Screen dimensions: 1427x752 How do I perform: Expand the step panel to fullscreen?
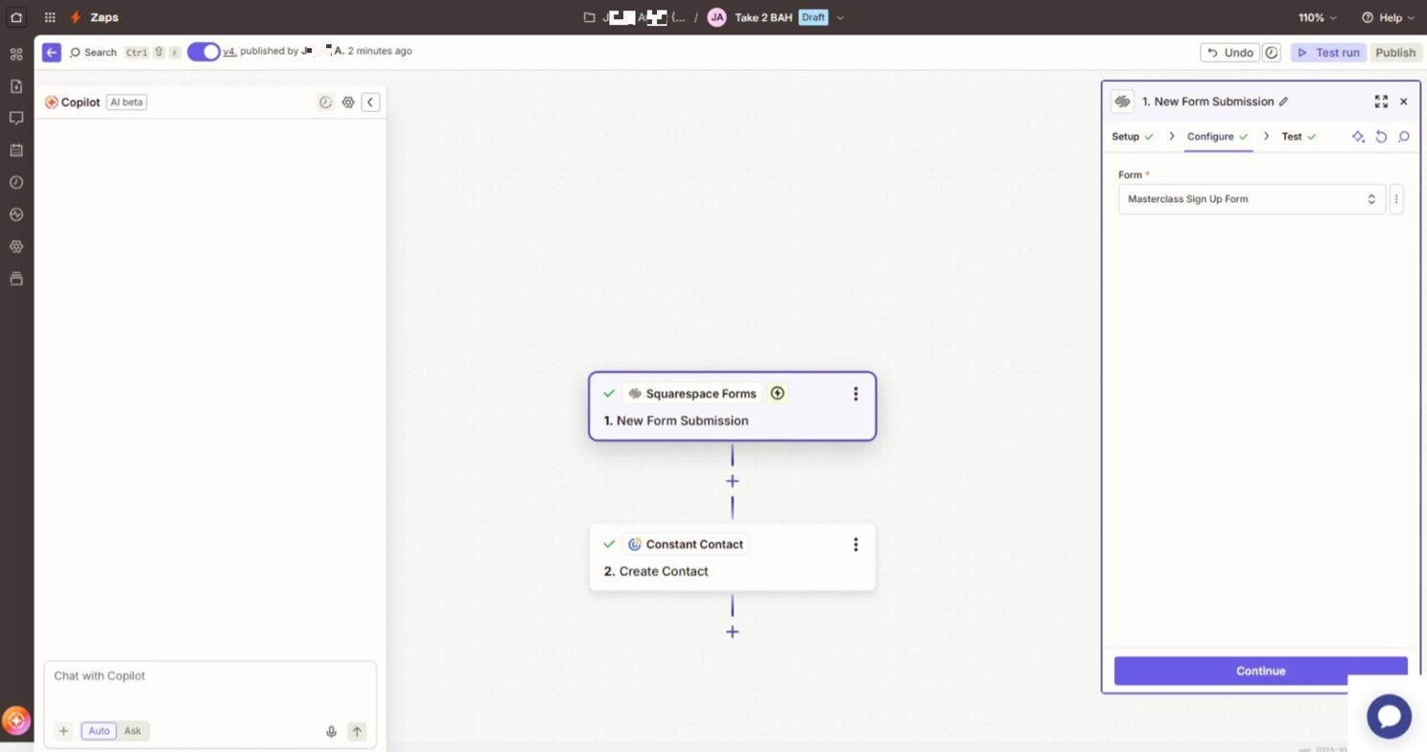click(x=1381, y=102)
